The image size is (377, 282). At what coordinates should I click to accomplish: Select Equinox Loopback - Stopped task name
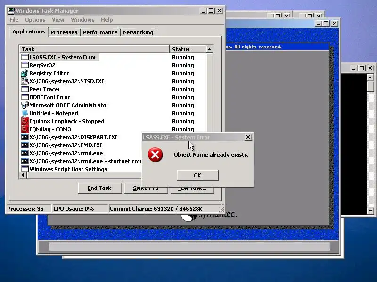tap(67, 121)
